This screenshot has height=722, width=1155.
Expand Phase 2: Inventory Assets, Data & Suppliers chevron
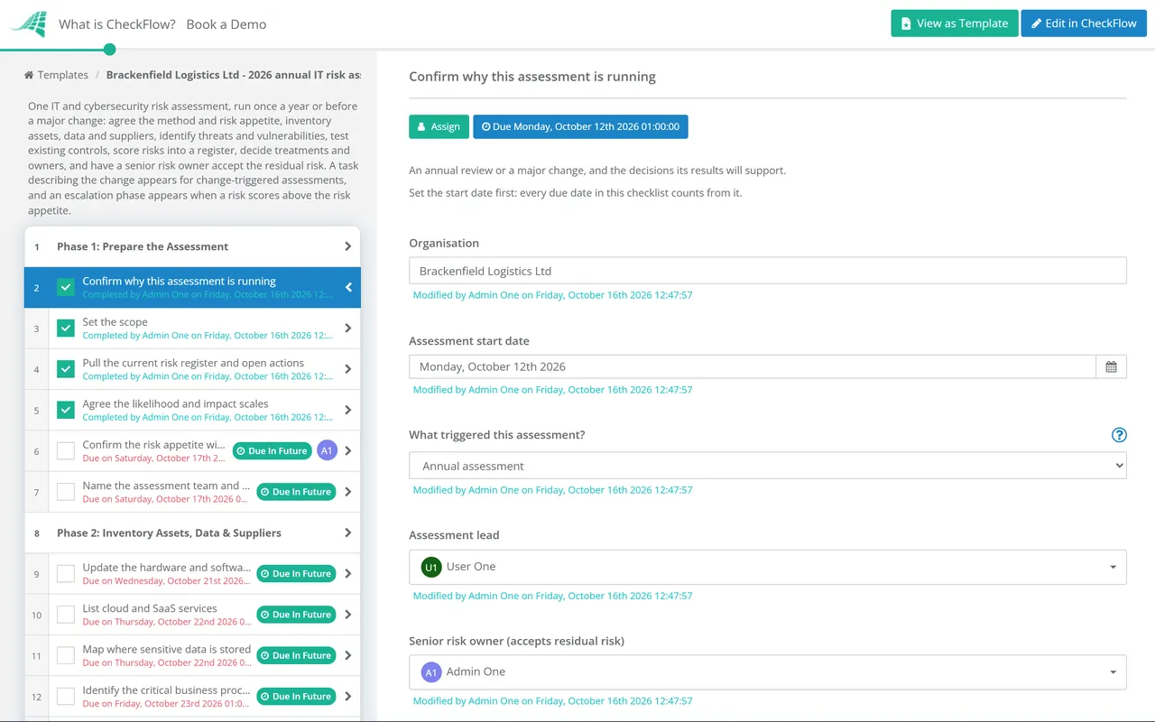click(x=348, y=532)
